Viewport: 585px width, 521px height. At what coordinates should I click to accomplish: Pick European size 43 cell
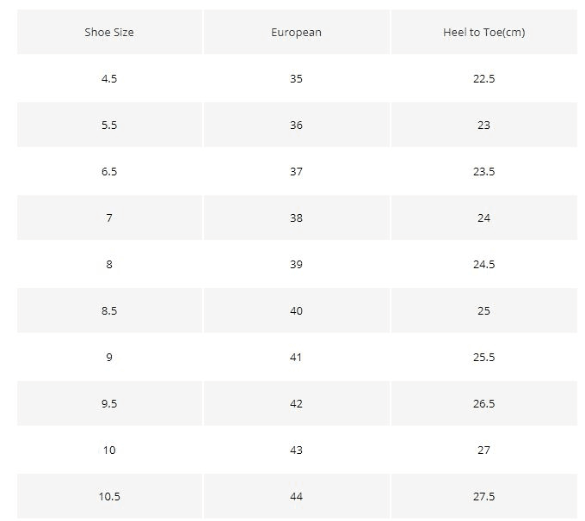[296, 451]
